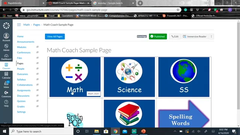Screen dimensions: 240x135
Task: Open Quizzes in course menu
Action: (x=21, y=101)
